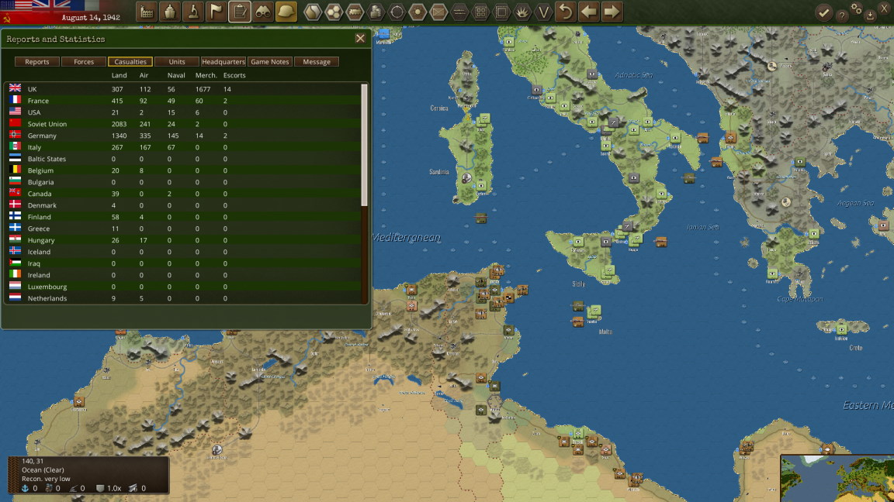The width and height of the screenshot is (894, 502).
Task: Toggle the crosshair target hexagon icon
Action: tap(397, 12)
